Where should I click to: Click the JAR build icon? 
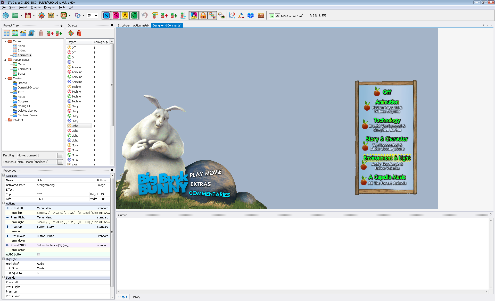click(x=51, y=16)
